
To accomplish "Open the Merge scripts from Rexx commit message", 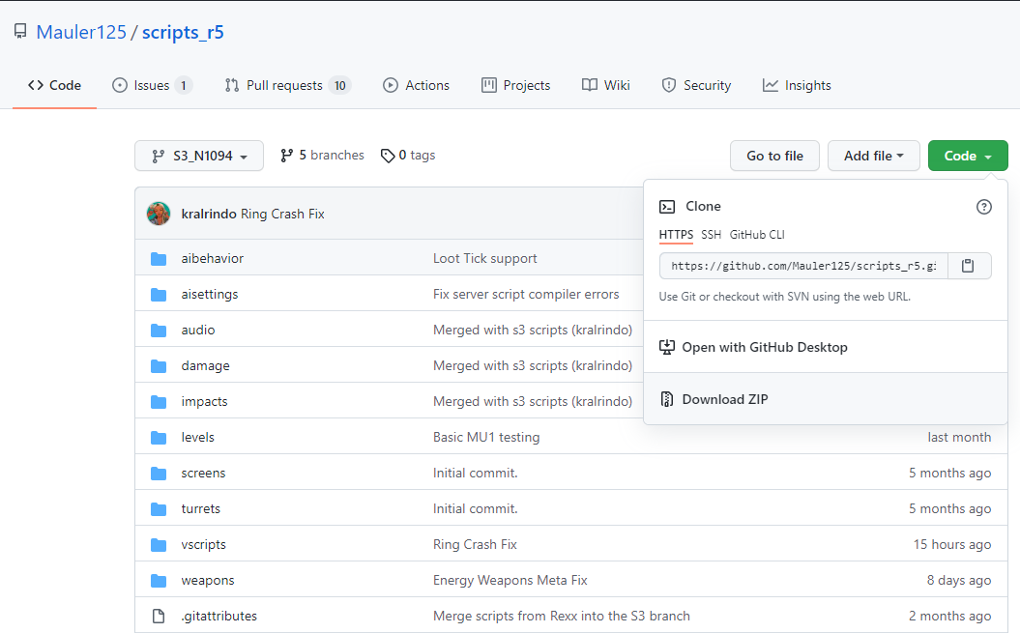I will pos(562,616).
